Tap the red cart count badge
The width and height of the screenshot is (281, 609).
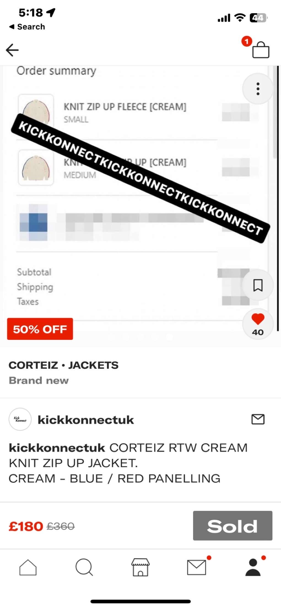(247, 41)
